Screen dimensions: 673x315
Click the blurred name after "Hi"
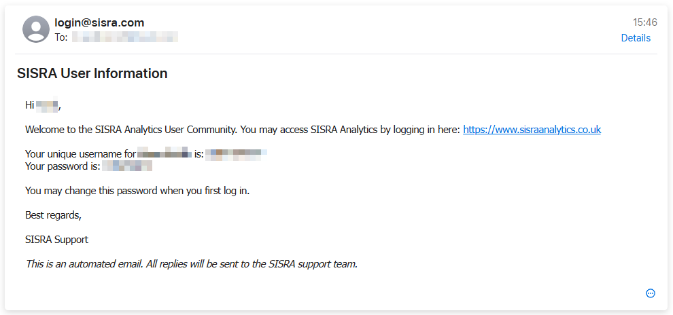[48, 105]
